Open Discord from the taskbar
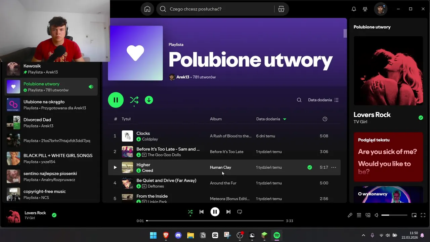 click(178, 235)
